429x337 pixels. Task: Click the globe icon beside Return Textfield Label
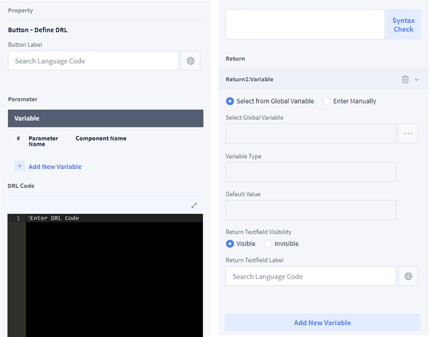tap(408, 276)
